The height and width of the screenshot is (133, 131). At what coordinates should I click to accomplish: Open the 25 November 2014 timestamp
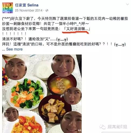[x=29, y=10]
